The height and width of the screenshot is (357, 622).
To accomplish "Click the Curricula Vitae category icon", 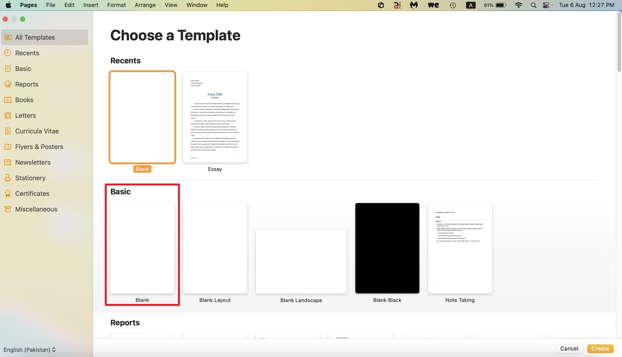I will point(8,131).
